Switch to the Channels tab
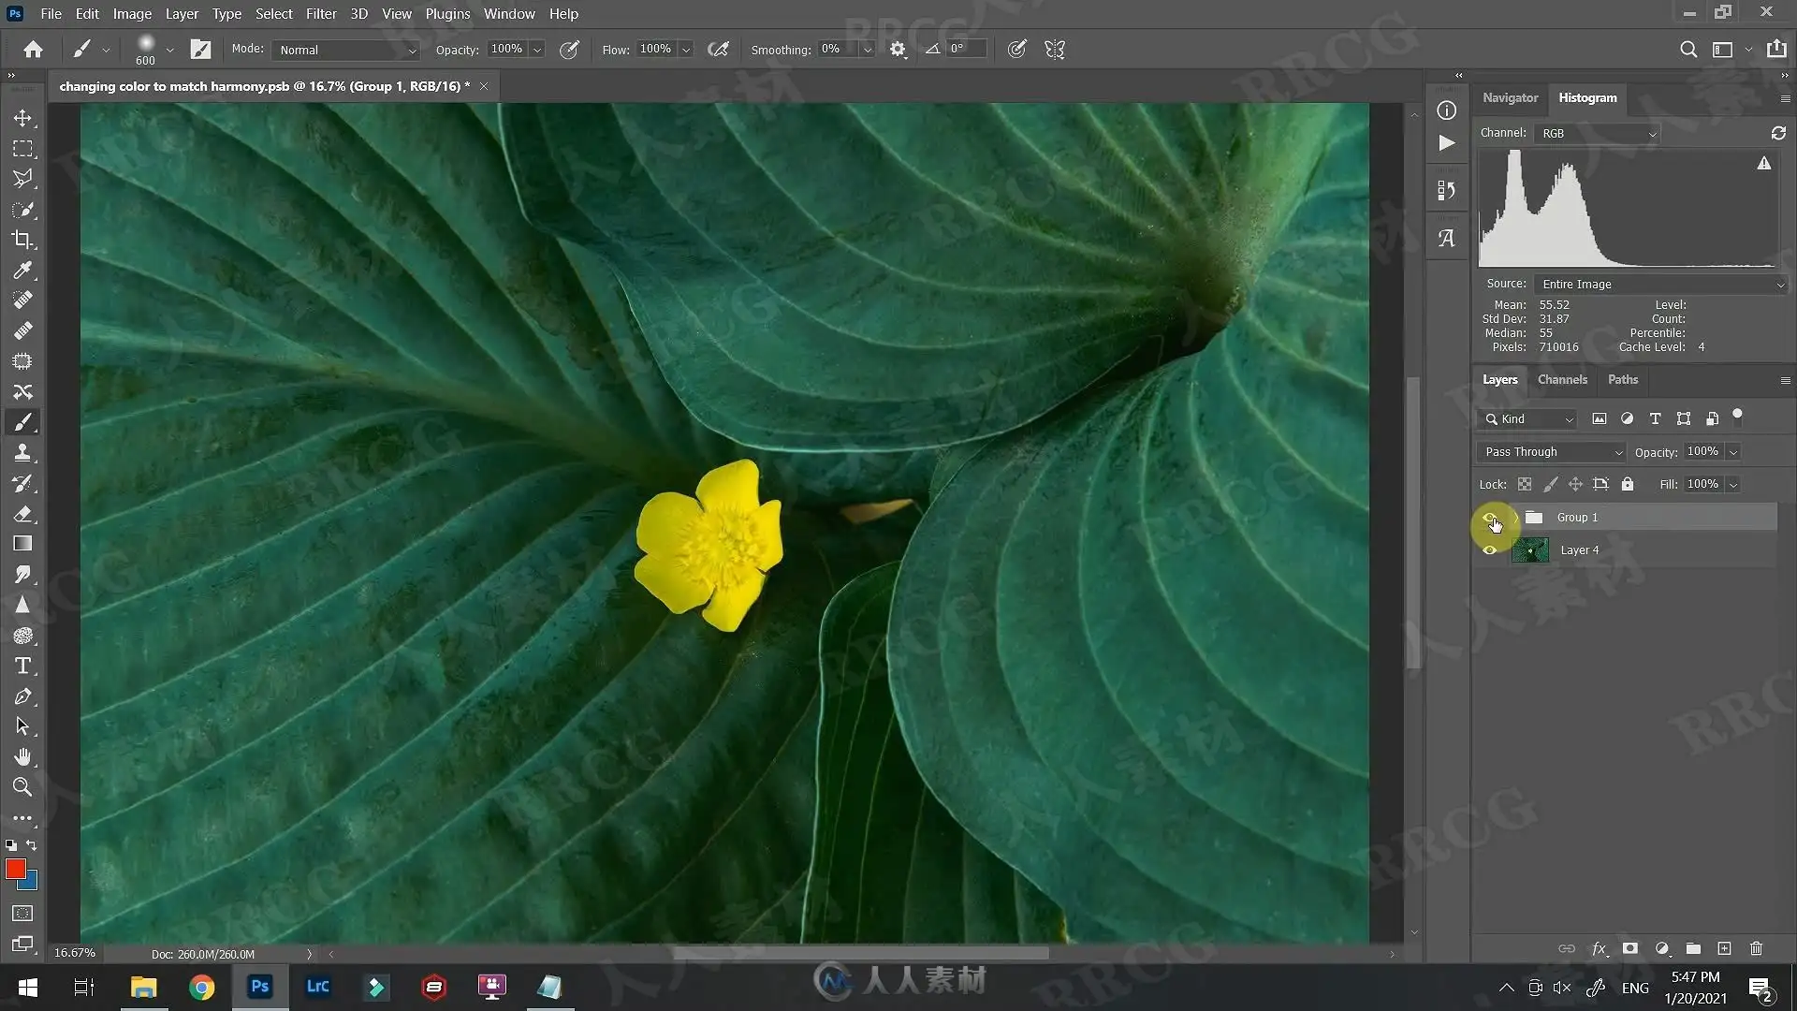Viewport: 1797px width, 1011px height. pos(1562,379)
